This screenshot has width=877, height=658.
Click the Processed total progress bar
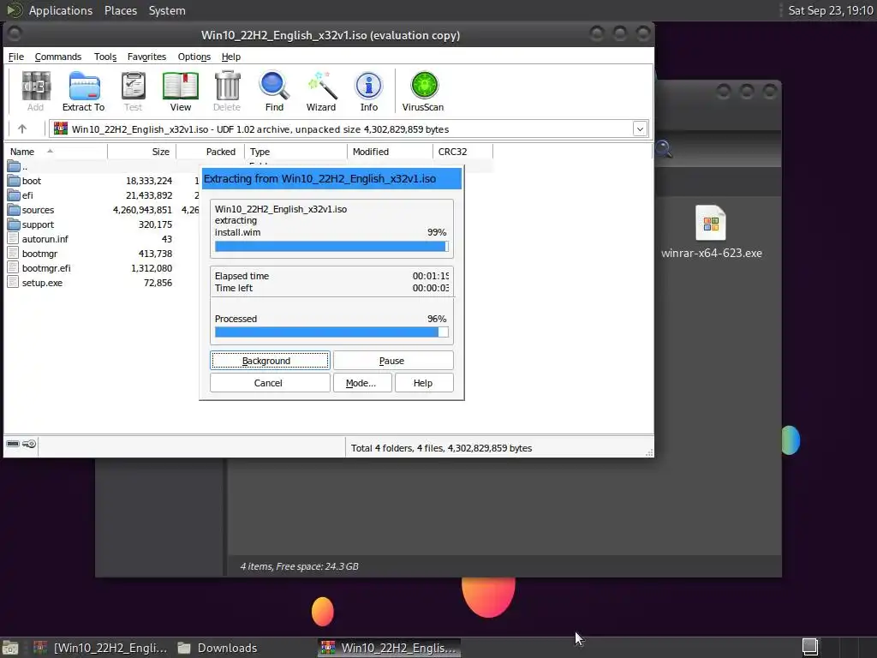[x=331, y=332]
